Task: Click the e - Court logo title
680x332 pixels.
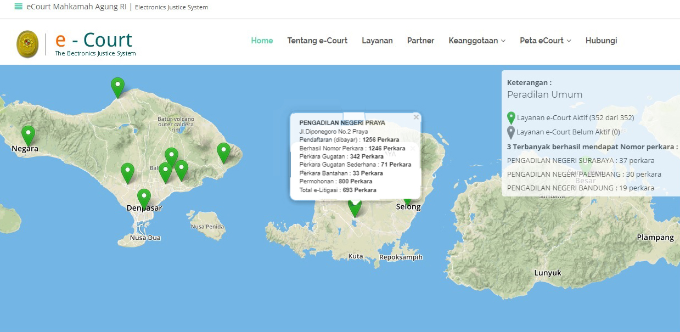Action: pos(94,40)
